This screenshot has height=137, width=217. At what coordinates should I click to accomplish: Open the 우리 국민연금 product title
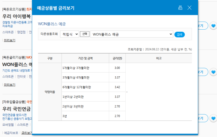tap(16, 109)
